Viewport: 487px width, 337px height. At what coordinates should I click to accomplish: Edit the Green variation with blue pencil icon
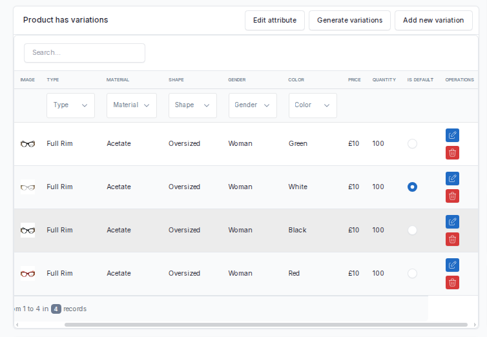(452, 136)
